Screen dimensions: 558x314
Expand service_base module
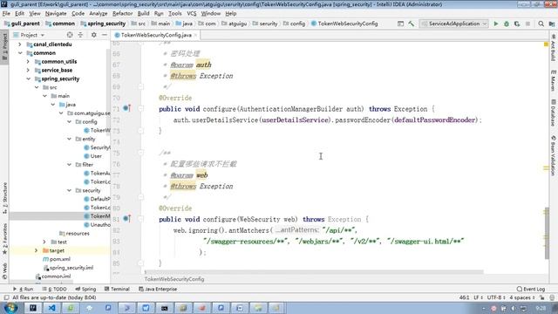(28, 70)
